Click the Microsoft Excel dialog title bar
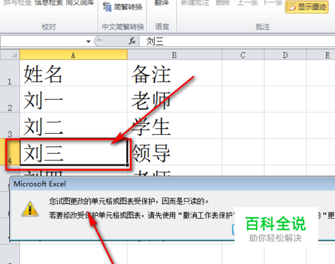 pyautogui.click(x=173, y=184)
